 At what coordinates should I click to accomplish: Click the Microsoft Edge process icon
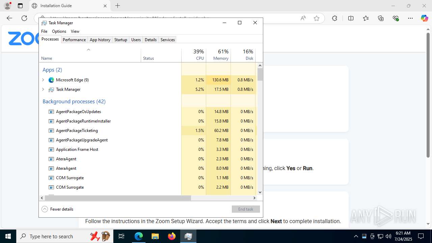51,80
